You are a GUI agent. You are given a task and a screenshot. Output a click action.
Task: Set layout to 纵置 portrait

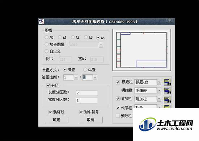85,69
